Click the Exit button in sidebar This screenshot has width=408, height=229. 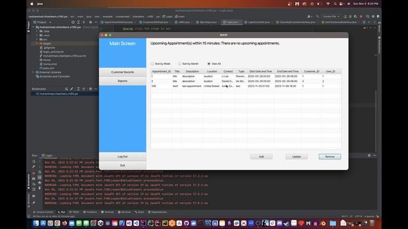pos(122,165)
